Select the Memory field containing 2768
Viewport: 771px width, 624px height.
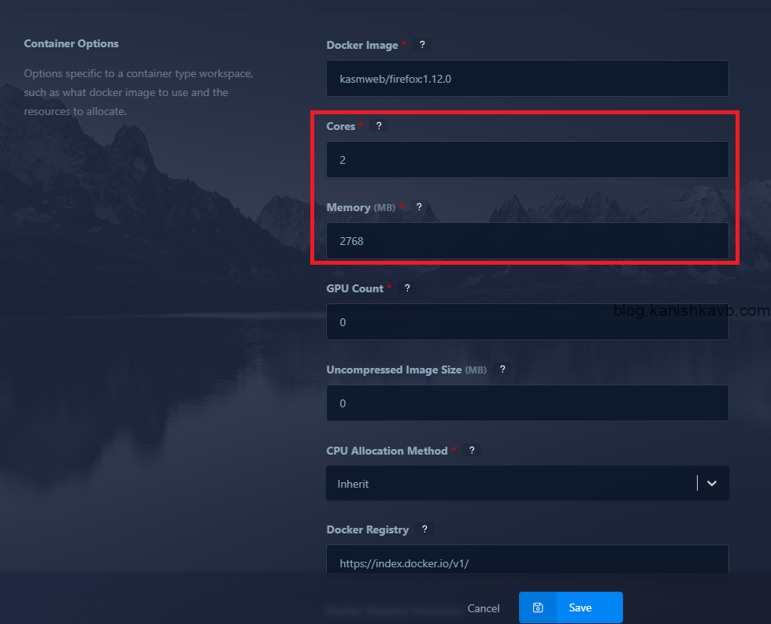[527, 241]
